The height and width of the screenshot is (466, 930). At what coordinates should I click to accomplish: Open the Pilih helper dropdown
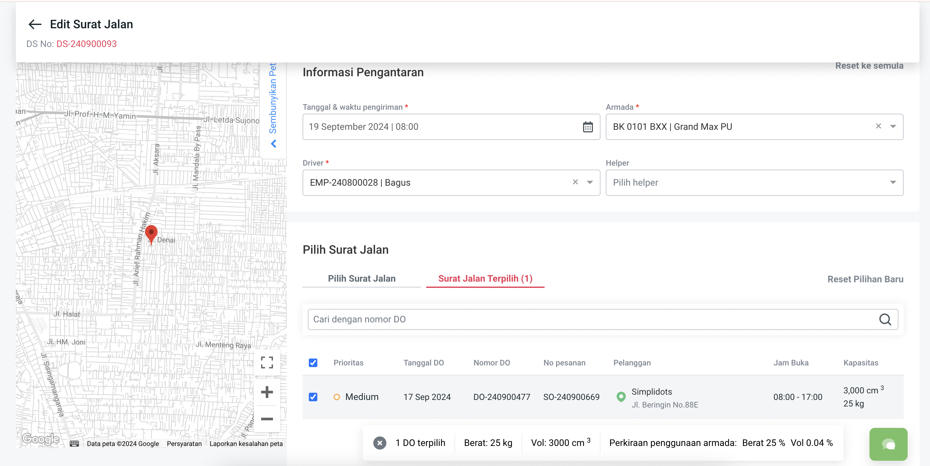coord(754,182)
